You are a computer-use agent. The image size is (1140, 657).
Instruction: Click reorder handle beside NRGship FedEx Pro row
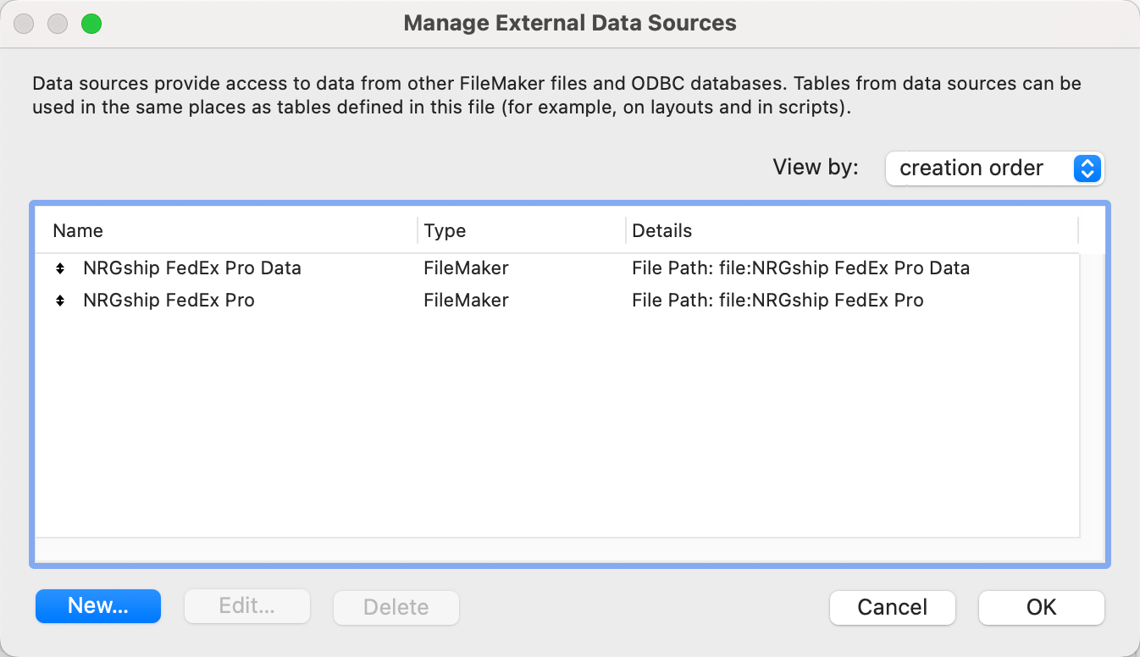59,301
